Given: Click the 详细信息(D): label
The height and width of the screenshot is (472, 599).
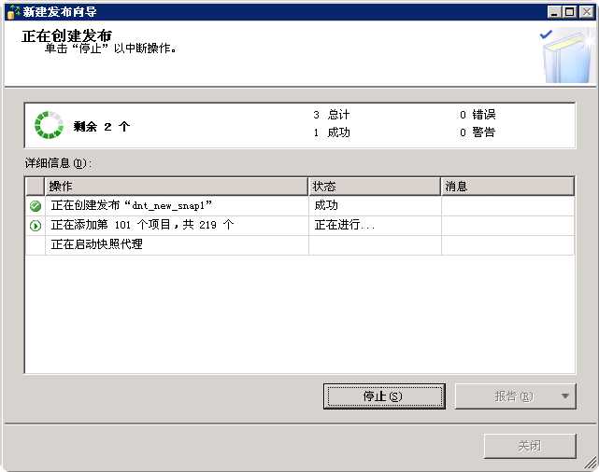Looking at the screenshot, I should coord(58,163).
